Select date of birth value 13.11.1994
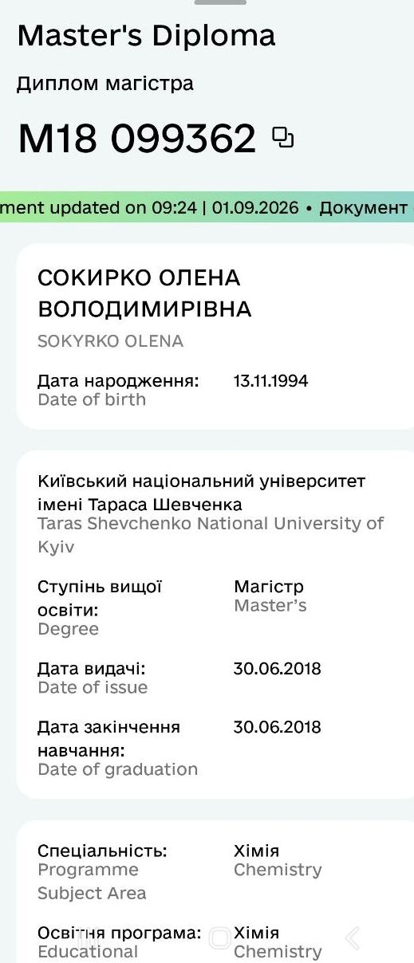The height and width of the screenshot is (963, 414). [270, 381]
